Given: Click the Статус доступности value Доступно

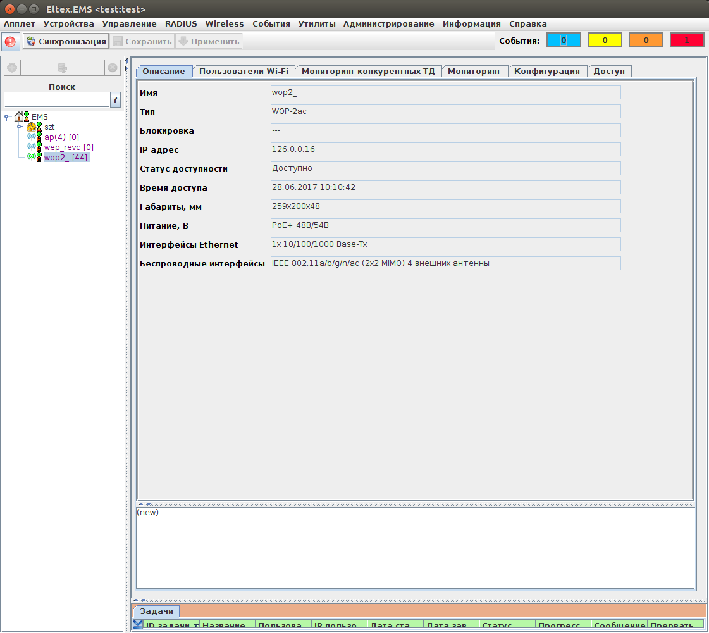Looking at the screenshot, I should (x=445, y=168).
